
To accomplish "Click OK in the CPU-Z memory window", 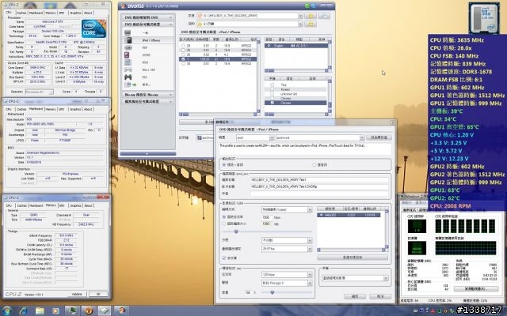I will point(98,294).
